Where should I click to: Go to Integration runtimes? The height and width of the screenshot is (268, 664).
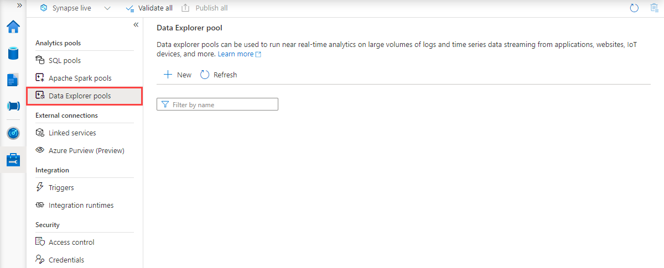pyautogui.click(x=81, y=205)
